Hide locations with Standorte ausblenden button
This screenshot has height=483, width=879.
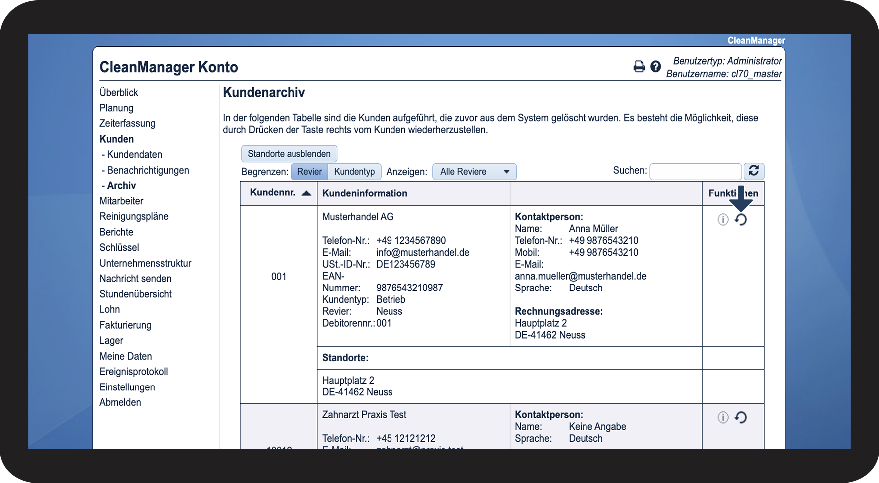(x=289, y=154)
